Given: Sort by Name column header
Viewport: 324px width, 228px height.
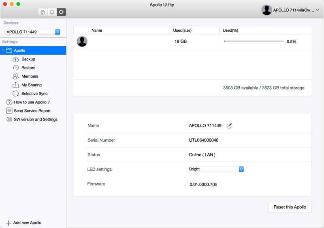Looking at the screenshot, I should point(129,30).
